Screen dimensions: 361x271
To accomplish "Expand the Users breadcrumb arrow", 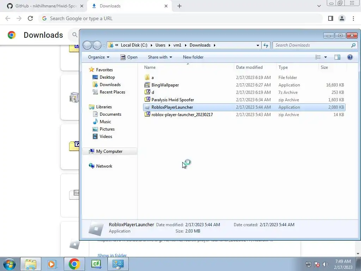I will [x=170, y=45].
